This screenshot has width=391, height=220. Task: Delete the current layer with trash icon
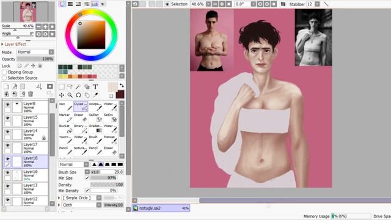point(31,94)
